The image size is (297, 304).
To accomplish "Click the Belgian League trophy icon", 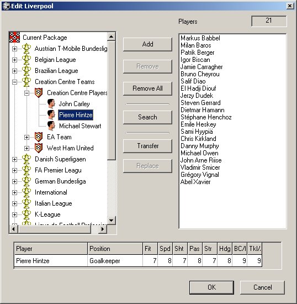I will point(26,60).
